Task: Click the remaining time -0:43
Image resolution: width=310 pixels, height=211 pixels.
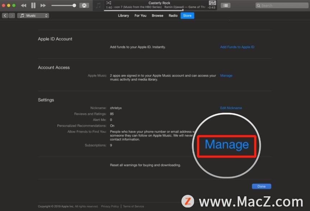Action: point(212,8)
